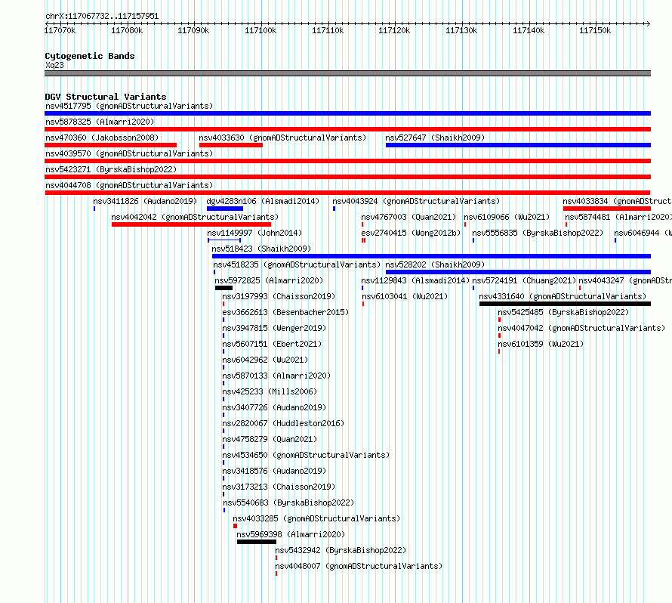This screenshot has width=672, height=603.
Task: Open nsv425233 (Mills2006) label
Action: (x=270, y=391)
